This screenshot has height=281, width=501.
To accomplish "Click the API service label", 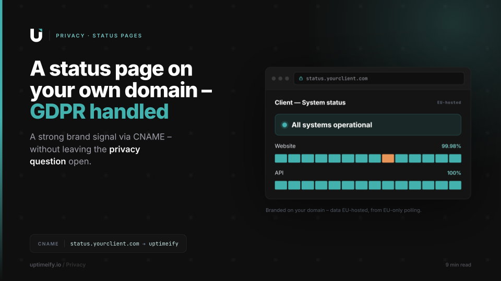I will [279, 173].
